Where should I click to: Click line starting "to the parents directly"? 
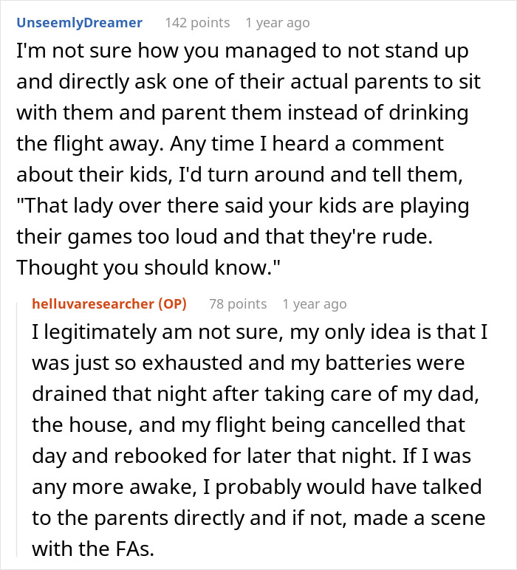tap(258, 518)
